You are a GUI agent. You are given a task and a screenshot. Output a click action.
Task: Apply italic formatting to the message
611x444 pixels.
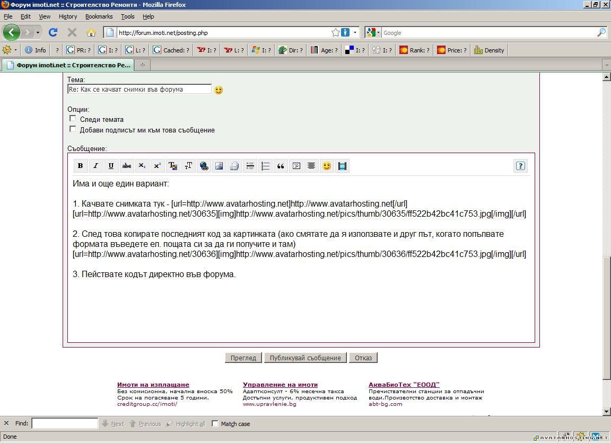click(95, 166)
